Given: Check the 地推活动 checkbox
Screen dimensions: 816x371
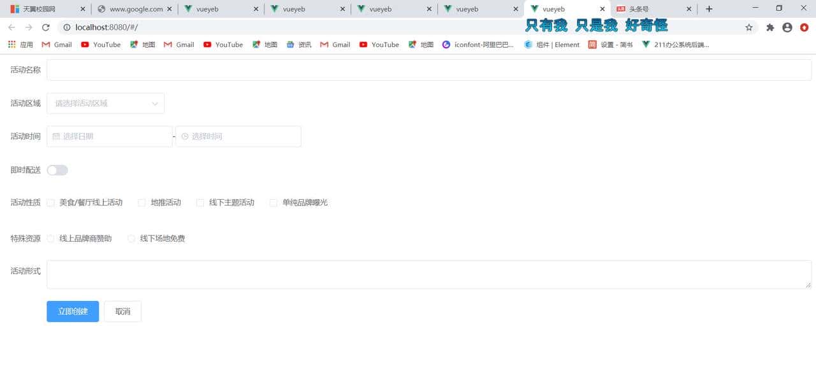Looking at the screenshot, I should [x=142, y=202].
